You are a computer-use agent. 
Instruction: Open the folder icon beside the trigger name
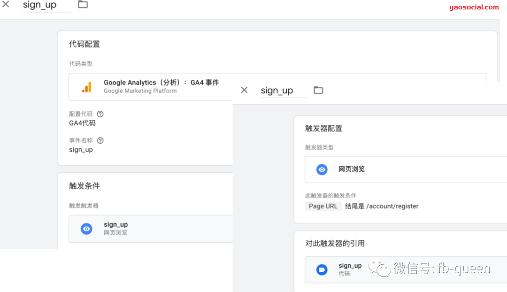[x=318, y=90]
